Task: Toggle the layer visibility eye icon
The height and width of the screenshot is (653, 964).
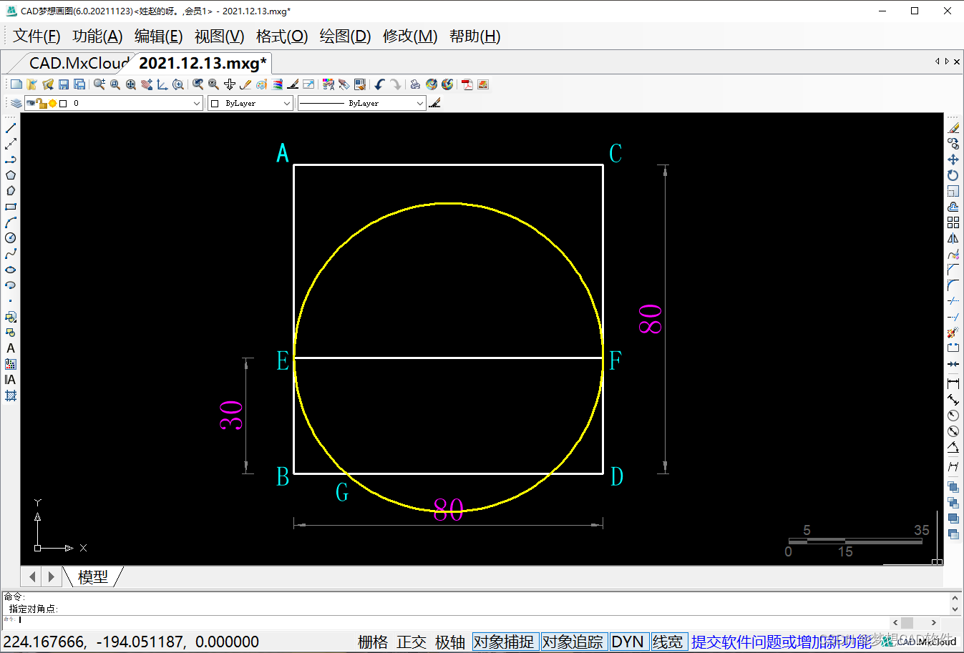Action: click(31, 103)
